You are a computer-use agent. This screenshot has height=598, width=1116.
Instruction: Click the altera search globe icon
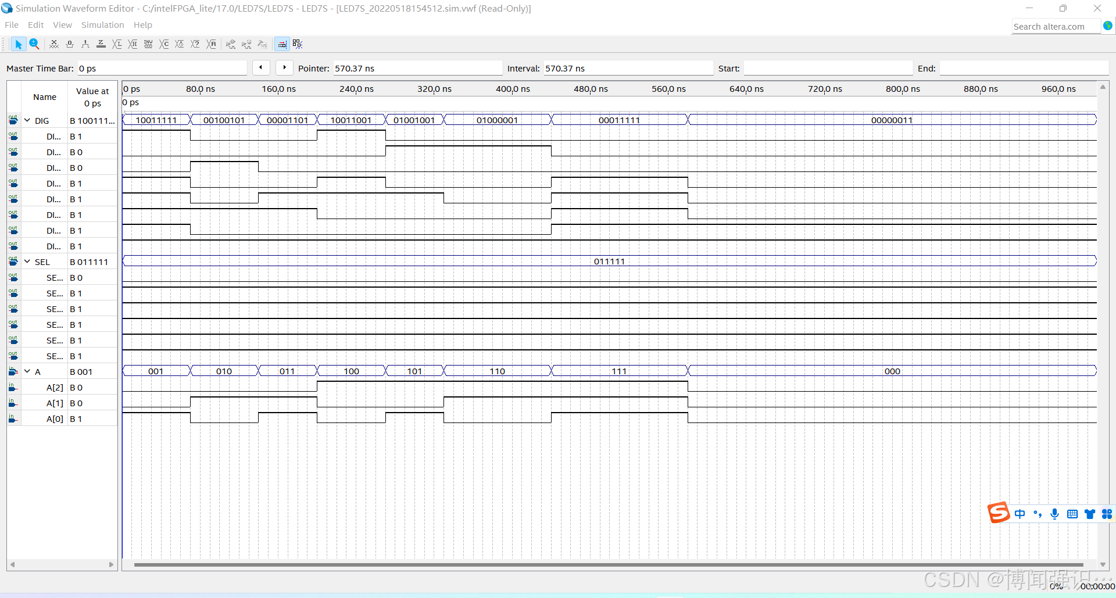[1108, 26]
